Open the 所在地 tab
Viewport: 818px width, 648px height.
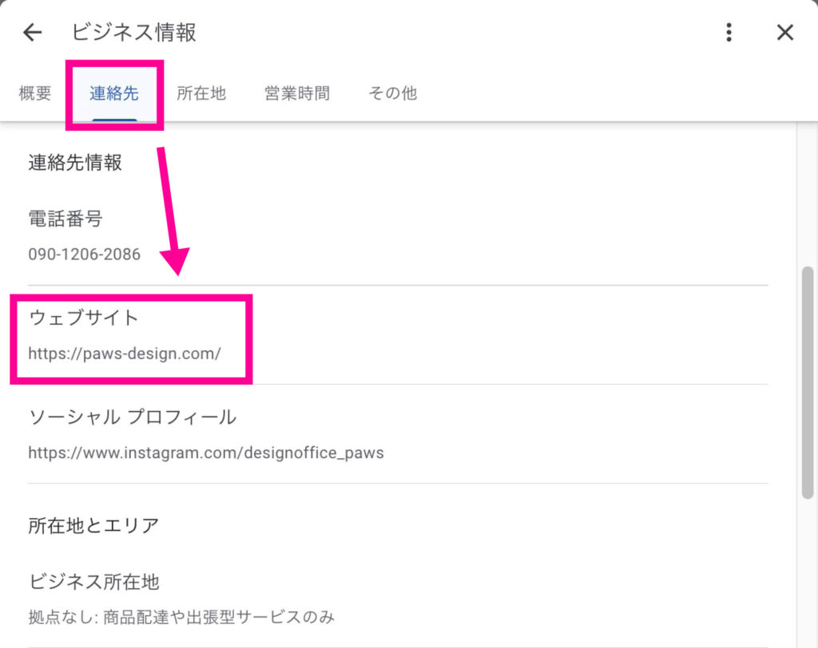point(201,93)
